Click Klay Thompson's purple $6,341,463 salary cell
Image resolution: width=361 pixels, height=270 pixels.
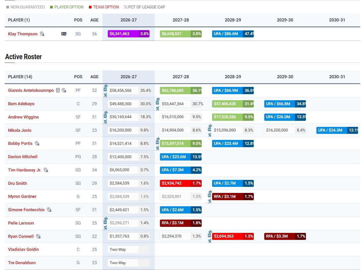click(129, 34)
